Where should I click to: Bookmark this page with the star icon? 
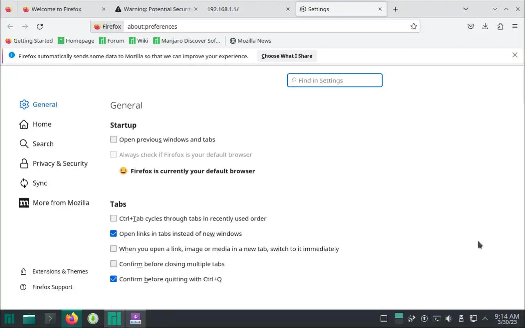pyautogui.click(x=413, y=26)
